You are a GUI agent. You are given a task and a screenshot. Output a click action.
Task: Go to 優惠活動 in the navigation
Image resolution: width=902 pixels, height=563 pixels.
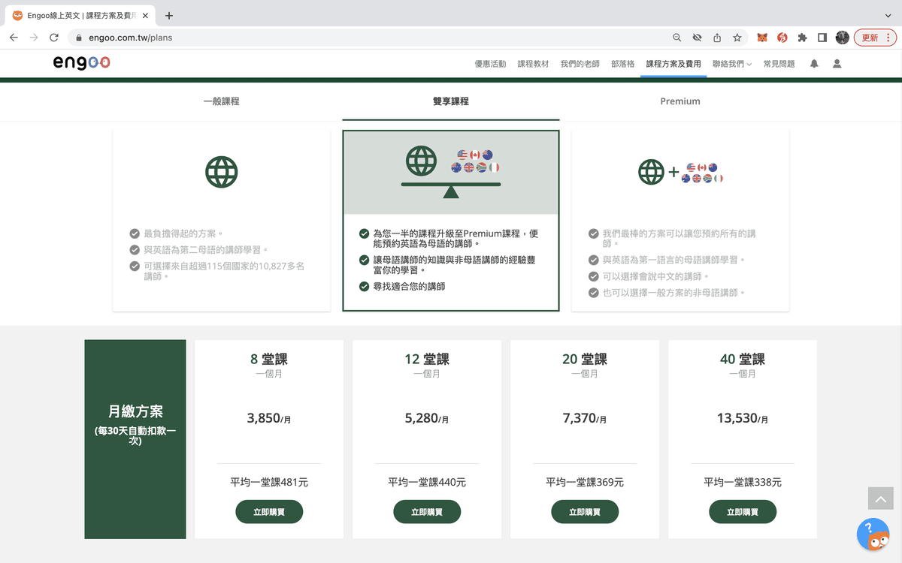coord(490,64)
